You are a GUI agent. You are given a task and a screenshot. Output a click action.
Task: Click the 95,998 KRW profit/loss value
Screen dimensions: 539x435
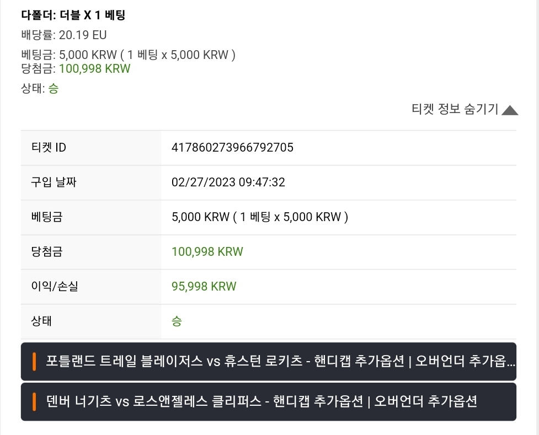click(x=204, y=287)
